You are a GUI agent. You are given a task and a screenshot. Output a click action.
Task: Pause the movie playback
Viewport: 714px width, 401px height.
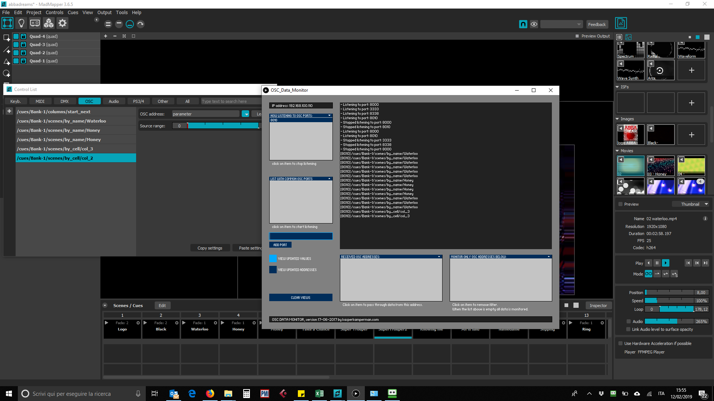[657, 263]
